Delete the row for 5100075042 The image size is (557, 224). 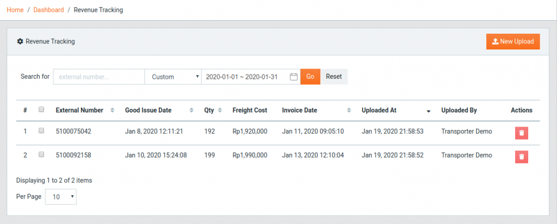click(522, 133)
